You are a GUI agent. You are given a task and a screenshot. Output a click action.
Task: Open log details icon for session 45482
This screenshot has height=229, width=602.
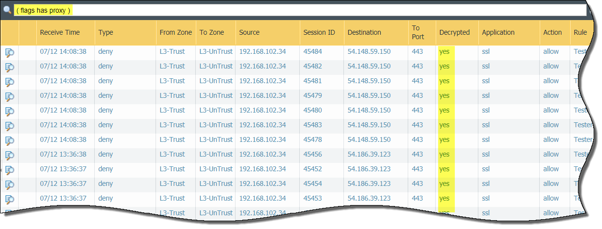[10, 67]
